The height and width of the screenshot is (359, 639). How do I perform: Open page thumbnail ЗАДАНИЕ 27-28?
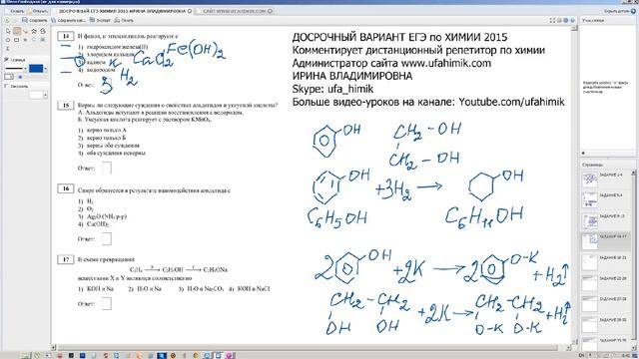coord(590,304)
